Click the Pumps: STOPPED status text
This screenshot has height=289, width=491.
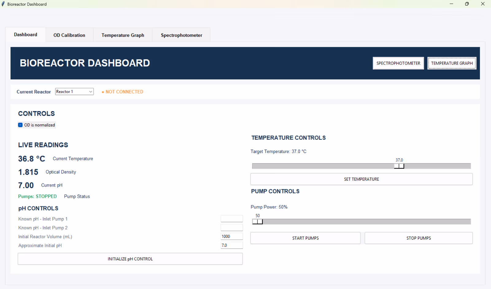(37, 196)
